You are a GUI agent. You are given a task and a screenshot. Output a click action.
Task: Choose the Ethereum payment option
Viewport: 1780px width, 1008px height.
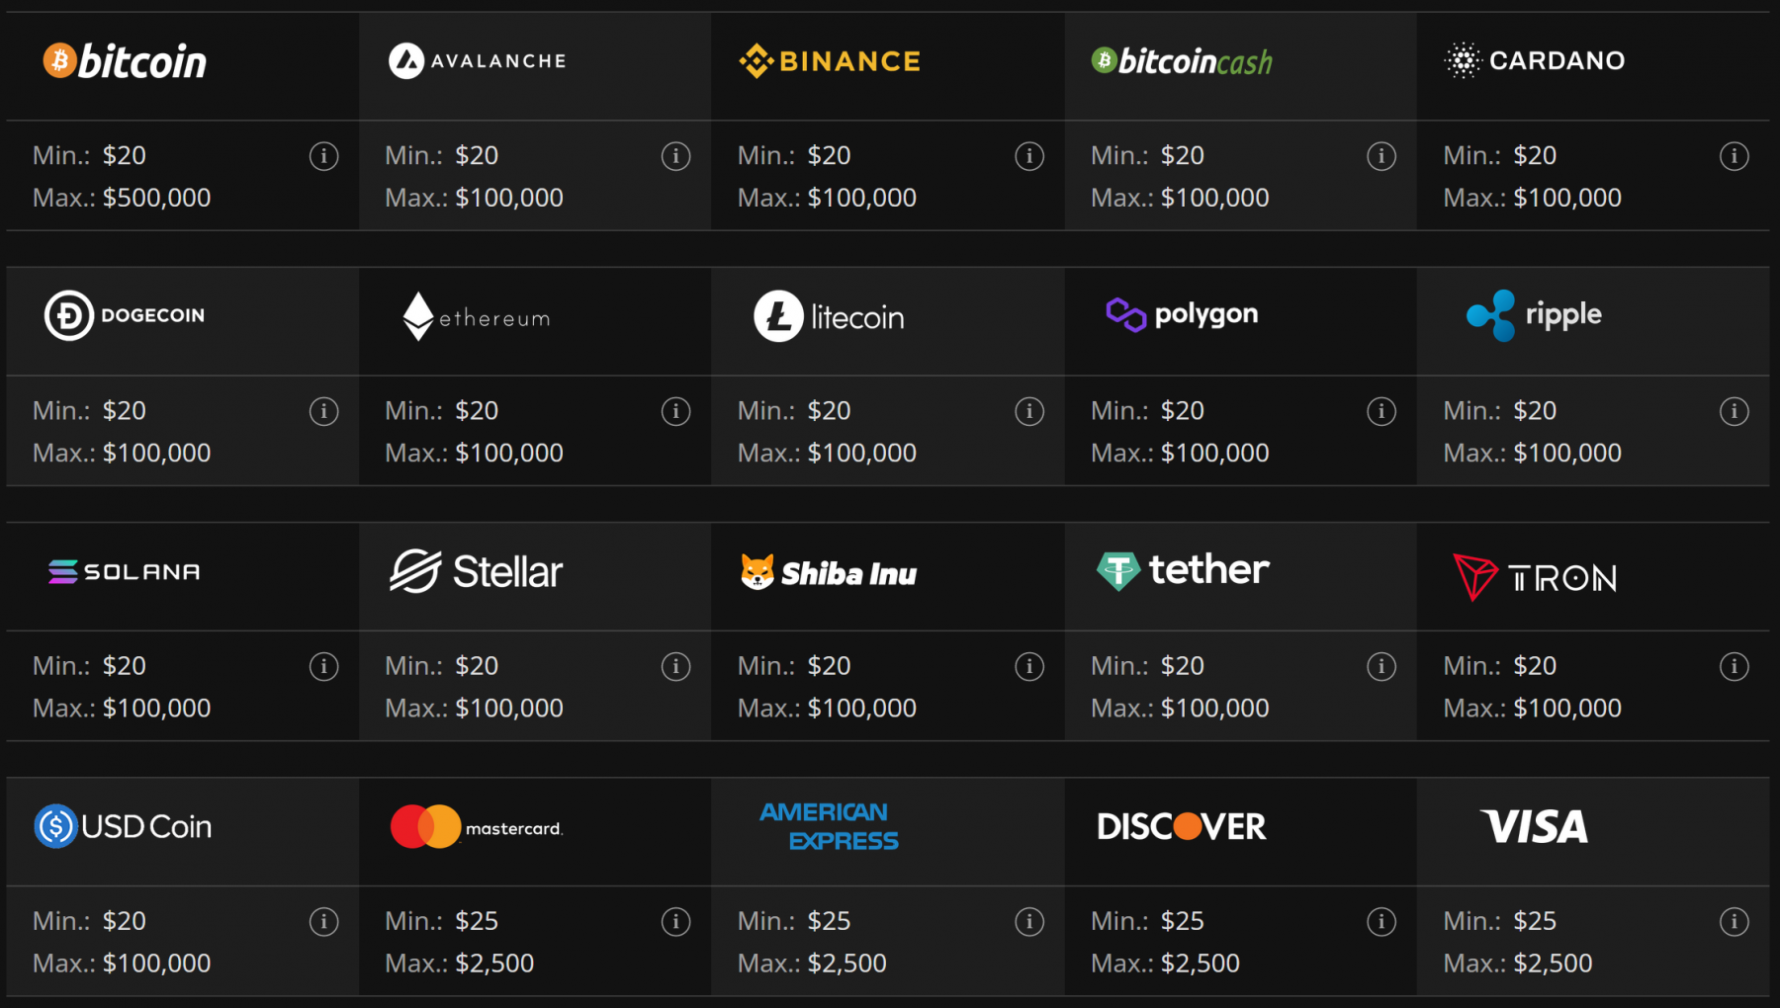coord(477,317)
